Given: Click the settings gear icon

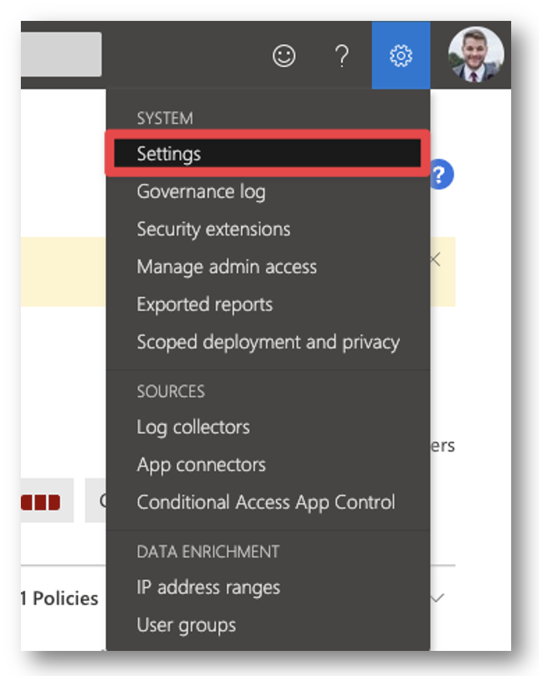Looking at the screenshot, I should pos(400,55).
